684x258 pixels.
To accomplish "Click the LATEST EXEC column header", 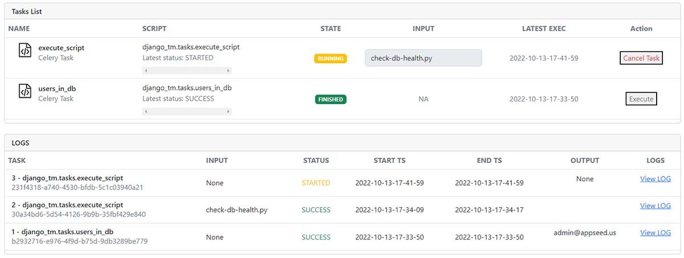I will pos(544,28).
